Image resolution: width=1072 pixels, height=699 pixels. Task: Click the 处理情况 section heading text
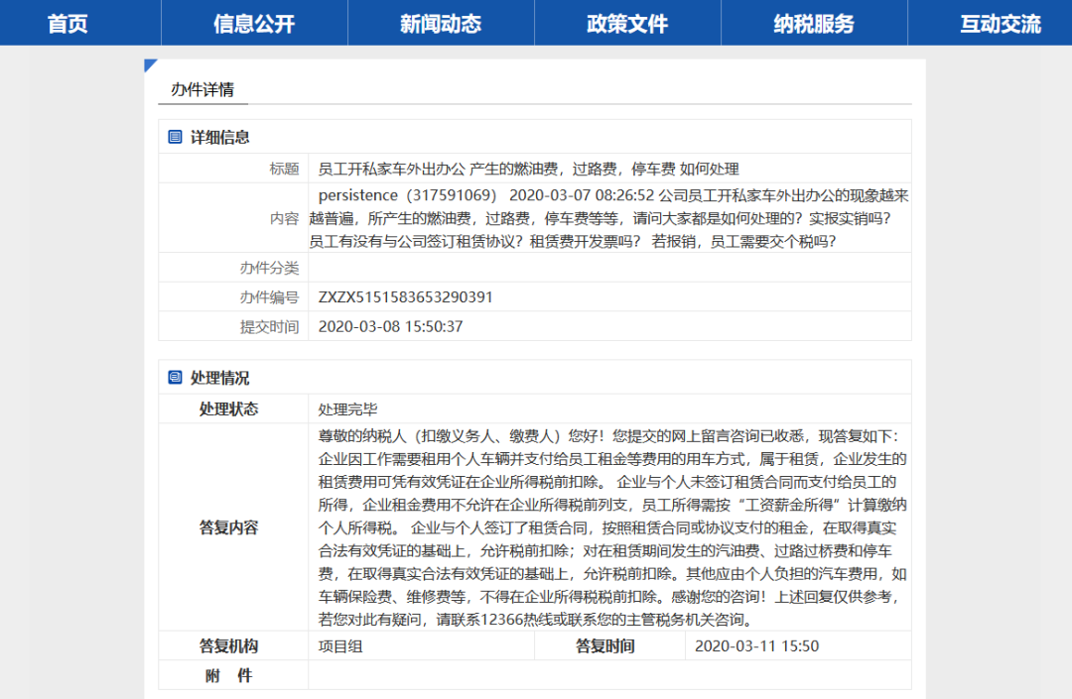220,378
